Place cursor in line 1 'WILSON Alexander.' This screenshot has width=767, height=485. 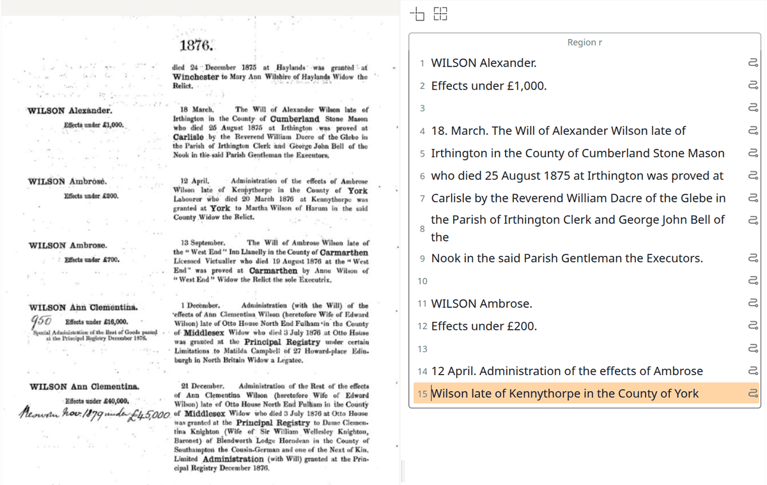click(x=484, y=63)
